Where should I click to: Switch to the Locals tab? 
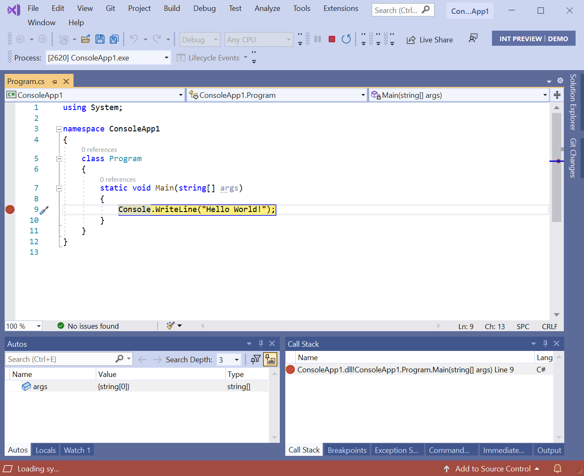(x=45, y=450)
